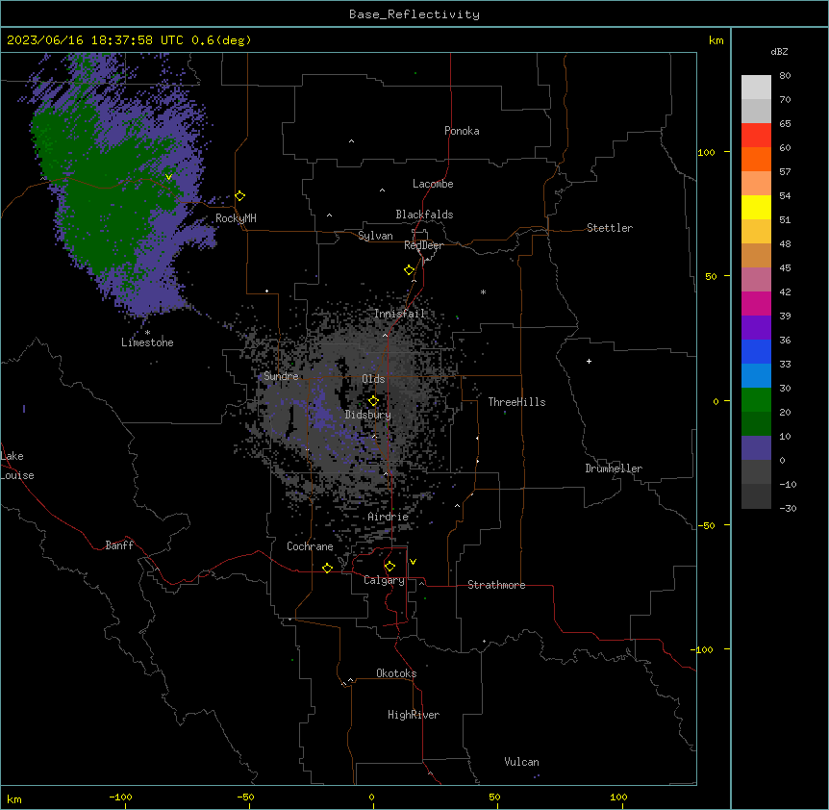Screen dimensions: 829x810
Task: Click the yellow V marker east of Calgary
Action: (x=413, y=562)
